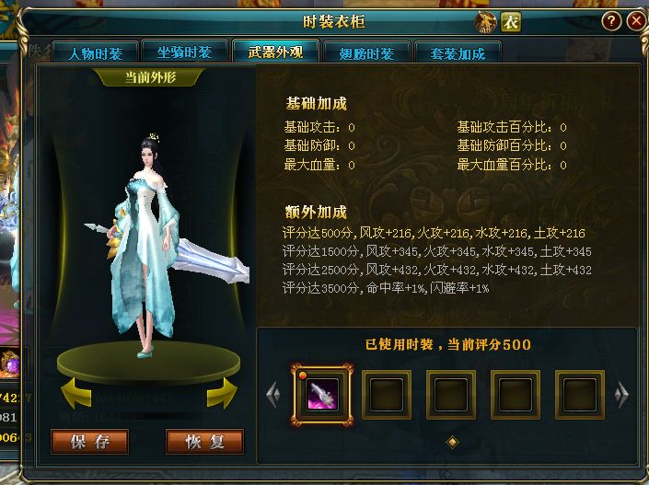Show previous fashion slots with left arrow
Screen dimensions: 649x485
coord(273,395)
